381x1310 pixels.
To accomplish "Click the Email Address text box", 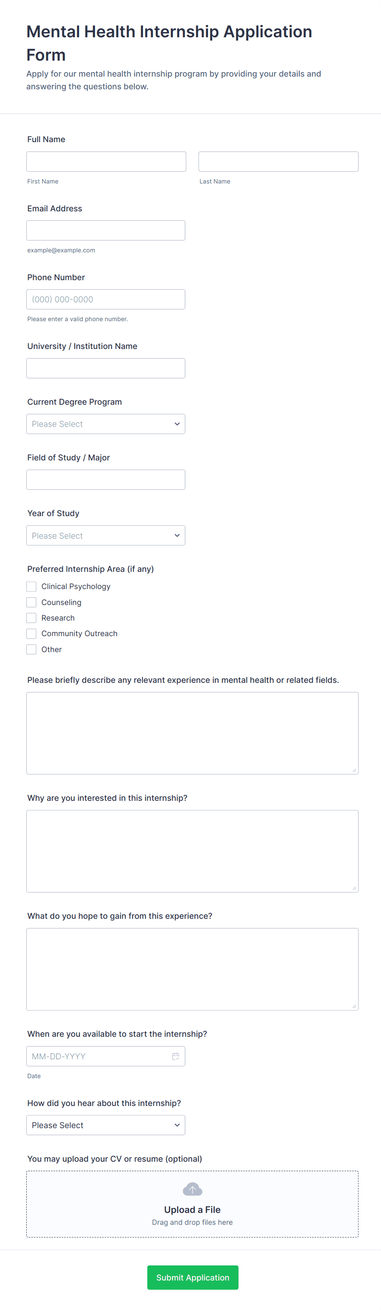I will tap(105, 230).
